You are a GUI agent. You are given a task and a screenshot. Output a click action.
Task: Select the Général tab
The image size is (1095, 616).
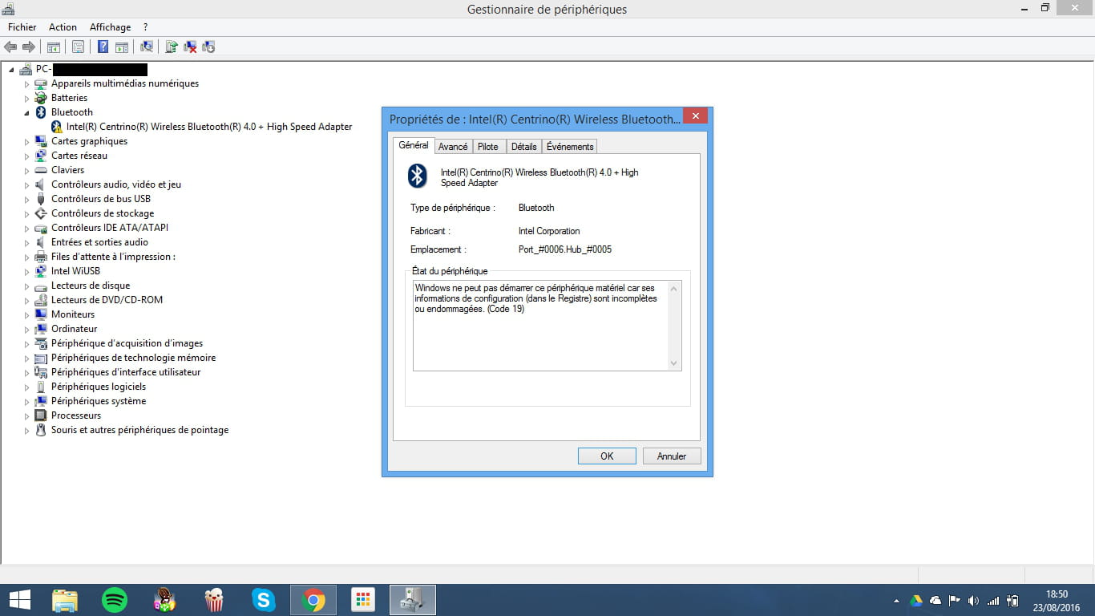coord(414,145)
